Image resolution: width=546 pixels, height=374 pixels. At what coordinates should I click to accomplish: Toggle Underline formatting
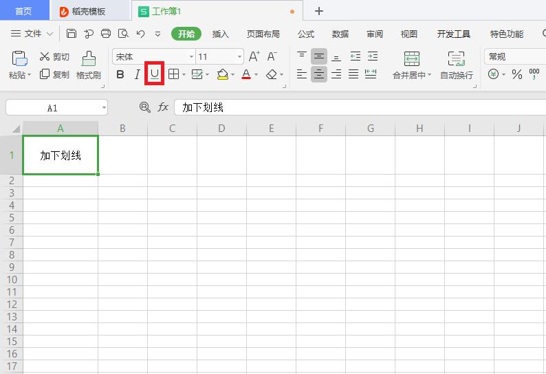154,74
